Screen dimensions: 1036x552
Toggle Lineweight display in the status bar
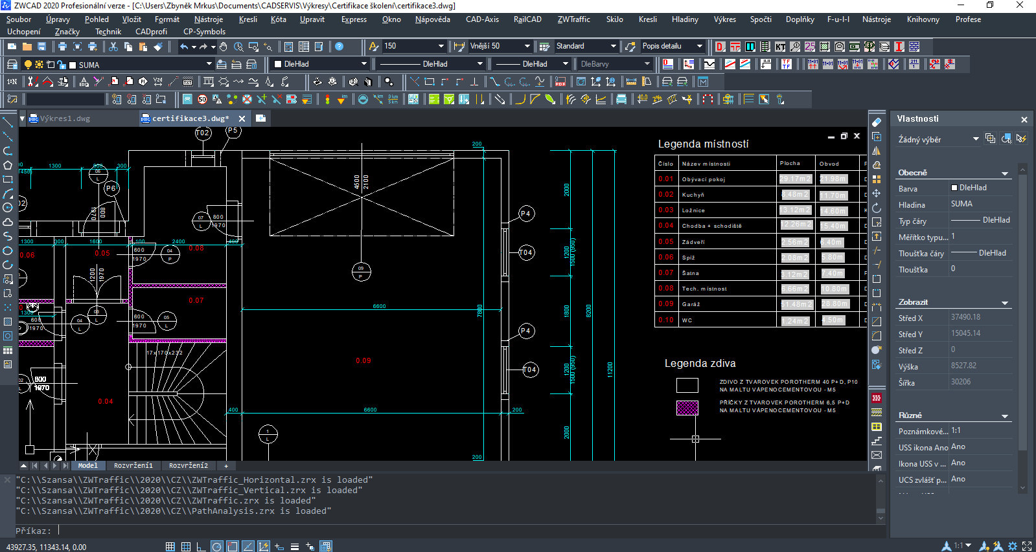(x=295, y=546)
